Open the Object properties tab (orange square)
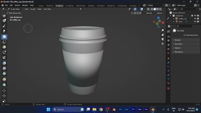The width and height of the screenshot is (201, 113). [x=168, y=58]
